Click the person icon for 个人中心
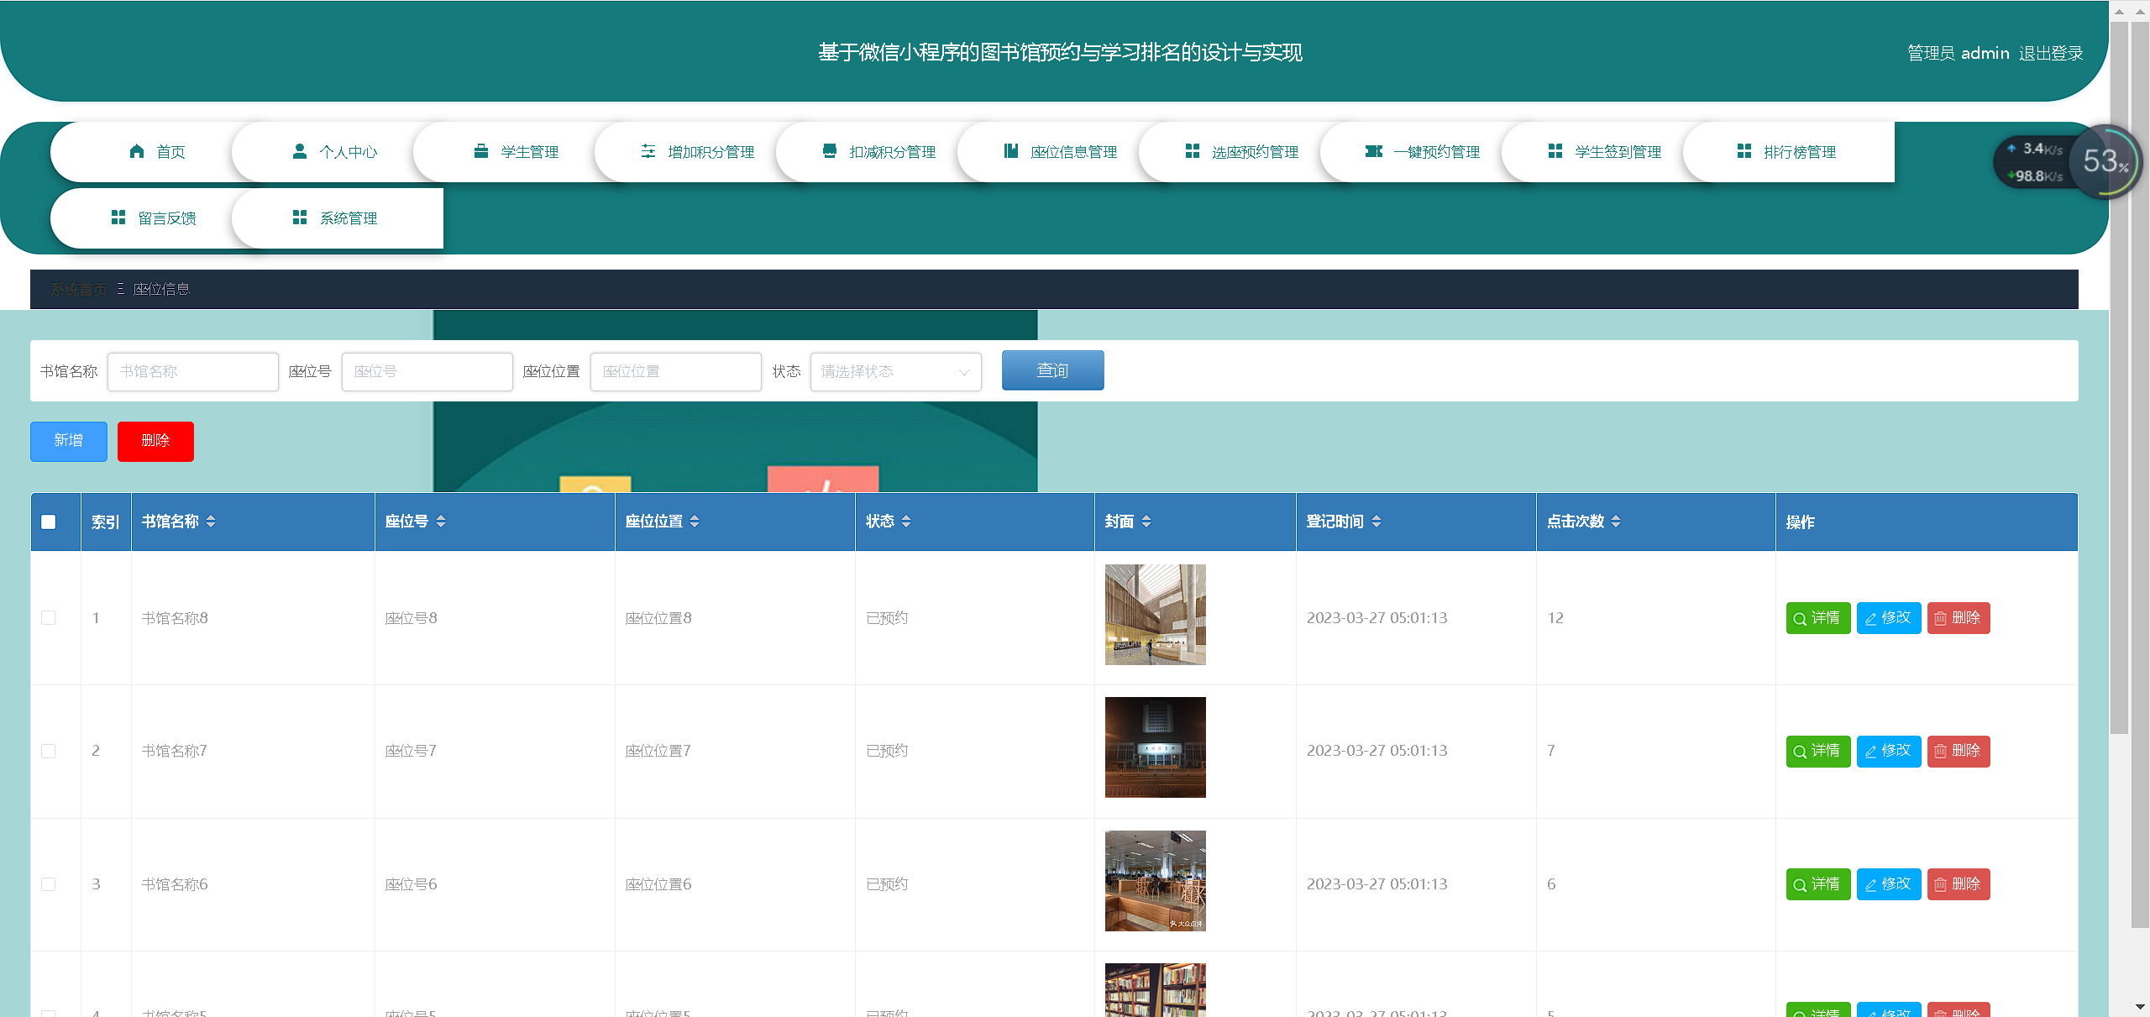Screen dimensions: 2150x1017 (300, 151)
